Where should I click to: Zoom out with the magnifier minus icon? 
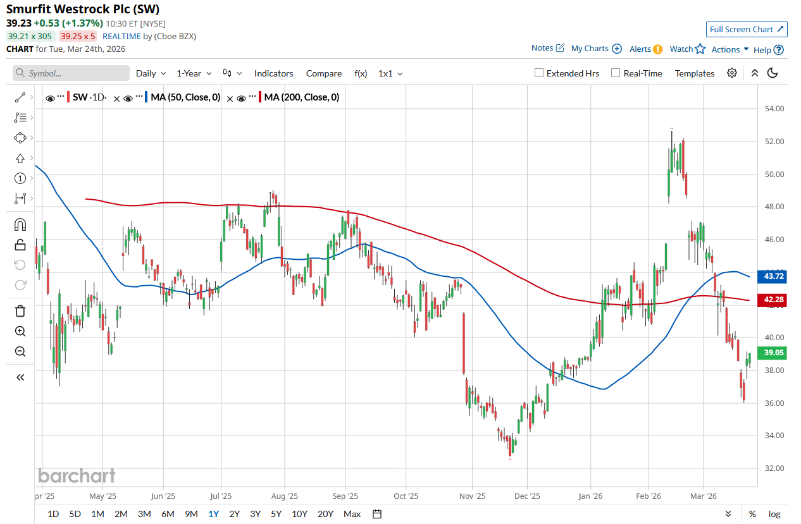[20, 351]
